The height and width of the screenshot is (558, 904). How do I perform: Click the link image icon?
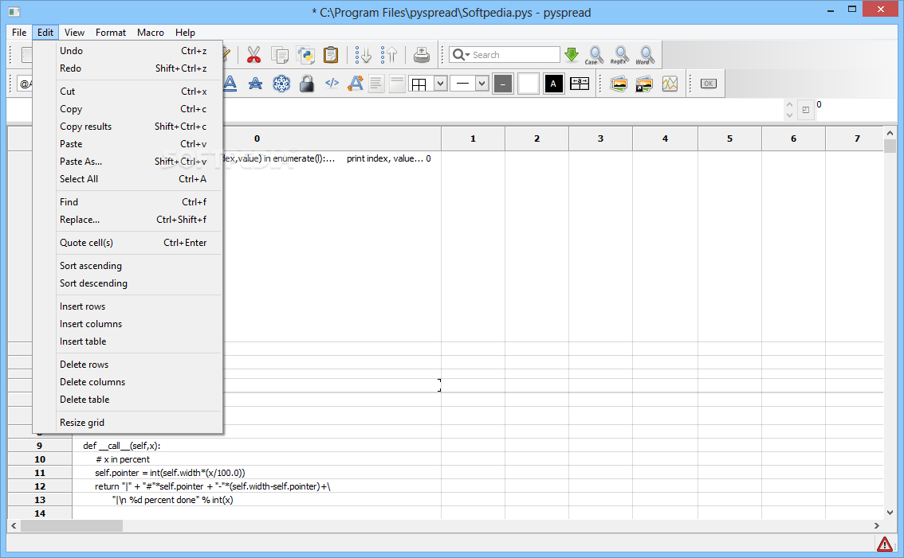(644, 84)
